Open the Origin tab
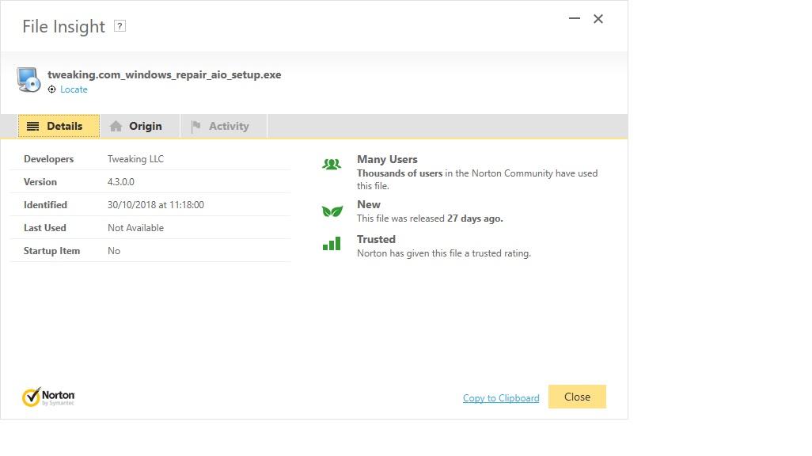812x456 pixels. (140, 126)
